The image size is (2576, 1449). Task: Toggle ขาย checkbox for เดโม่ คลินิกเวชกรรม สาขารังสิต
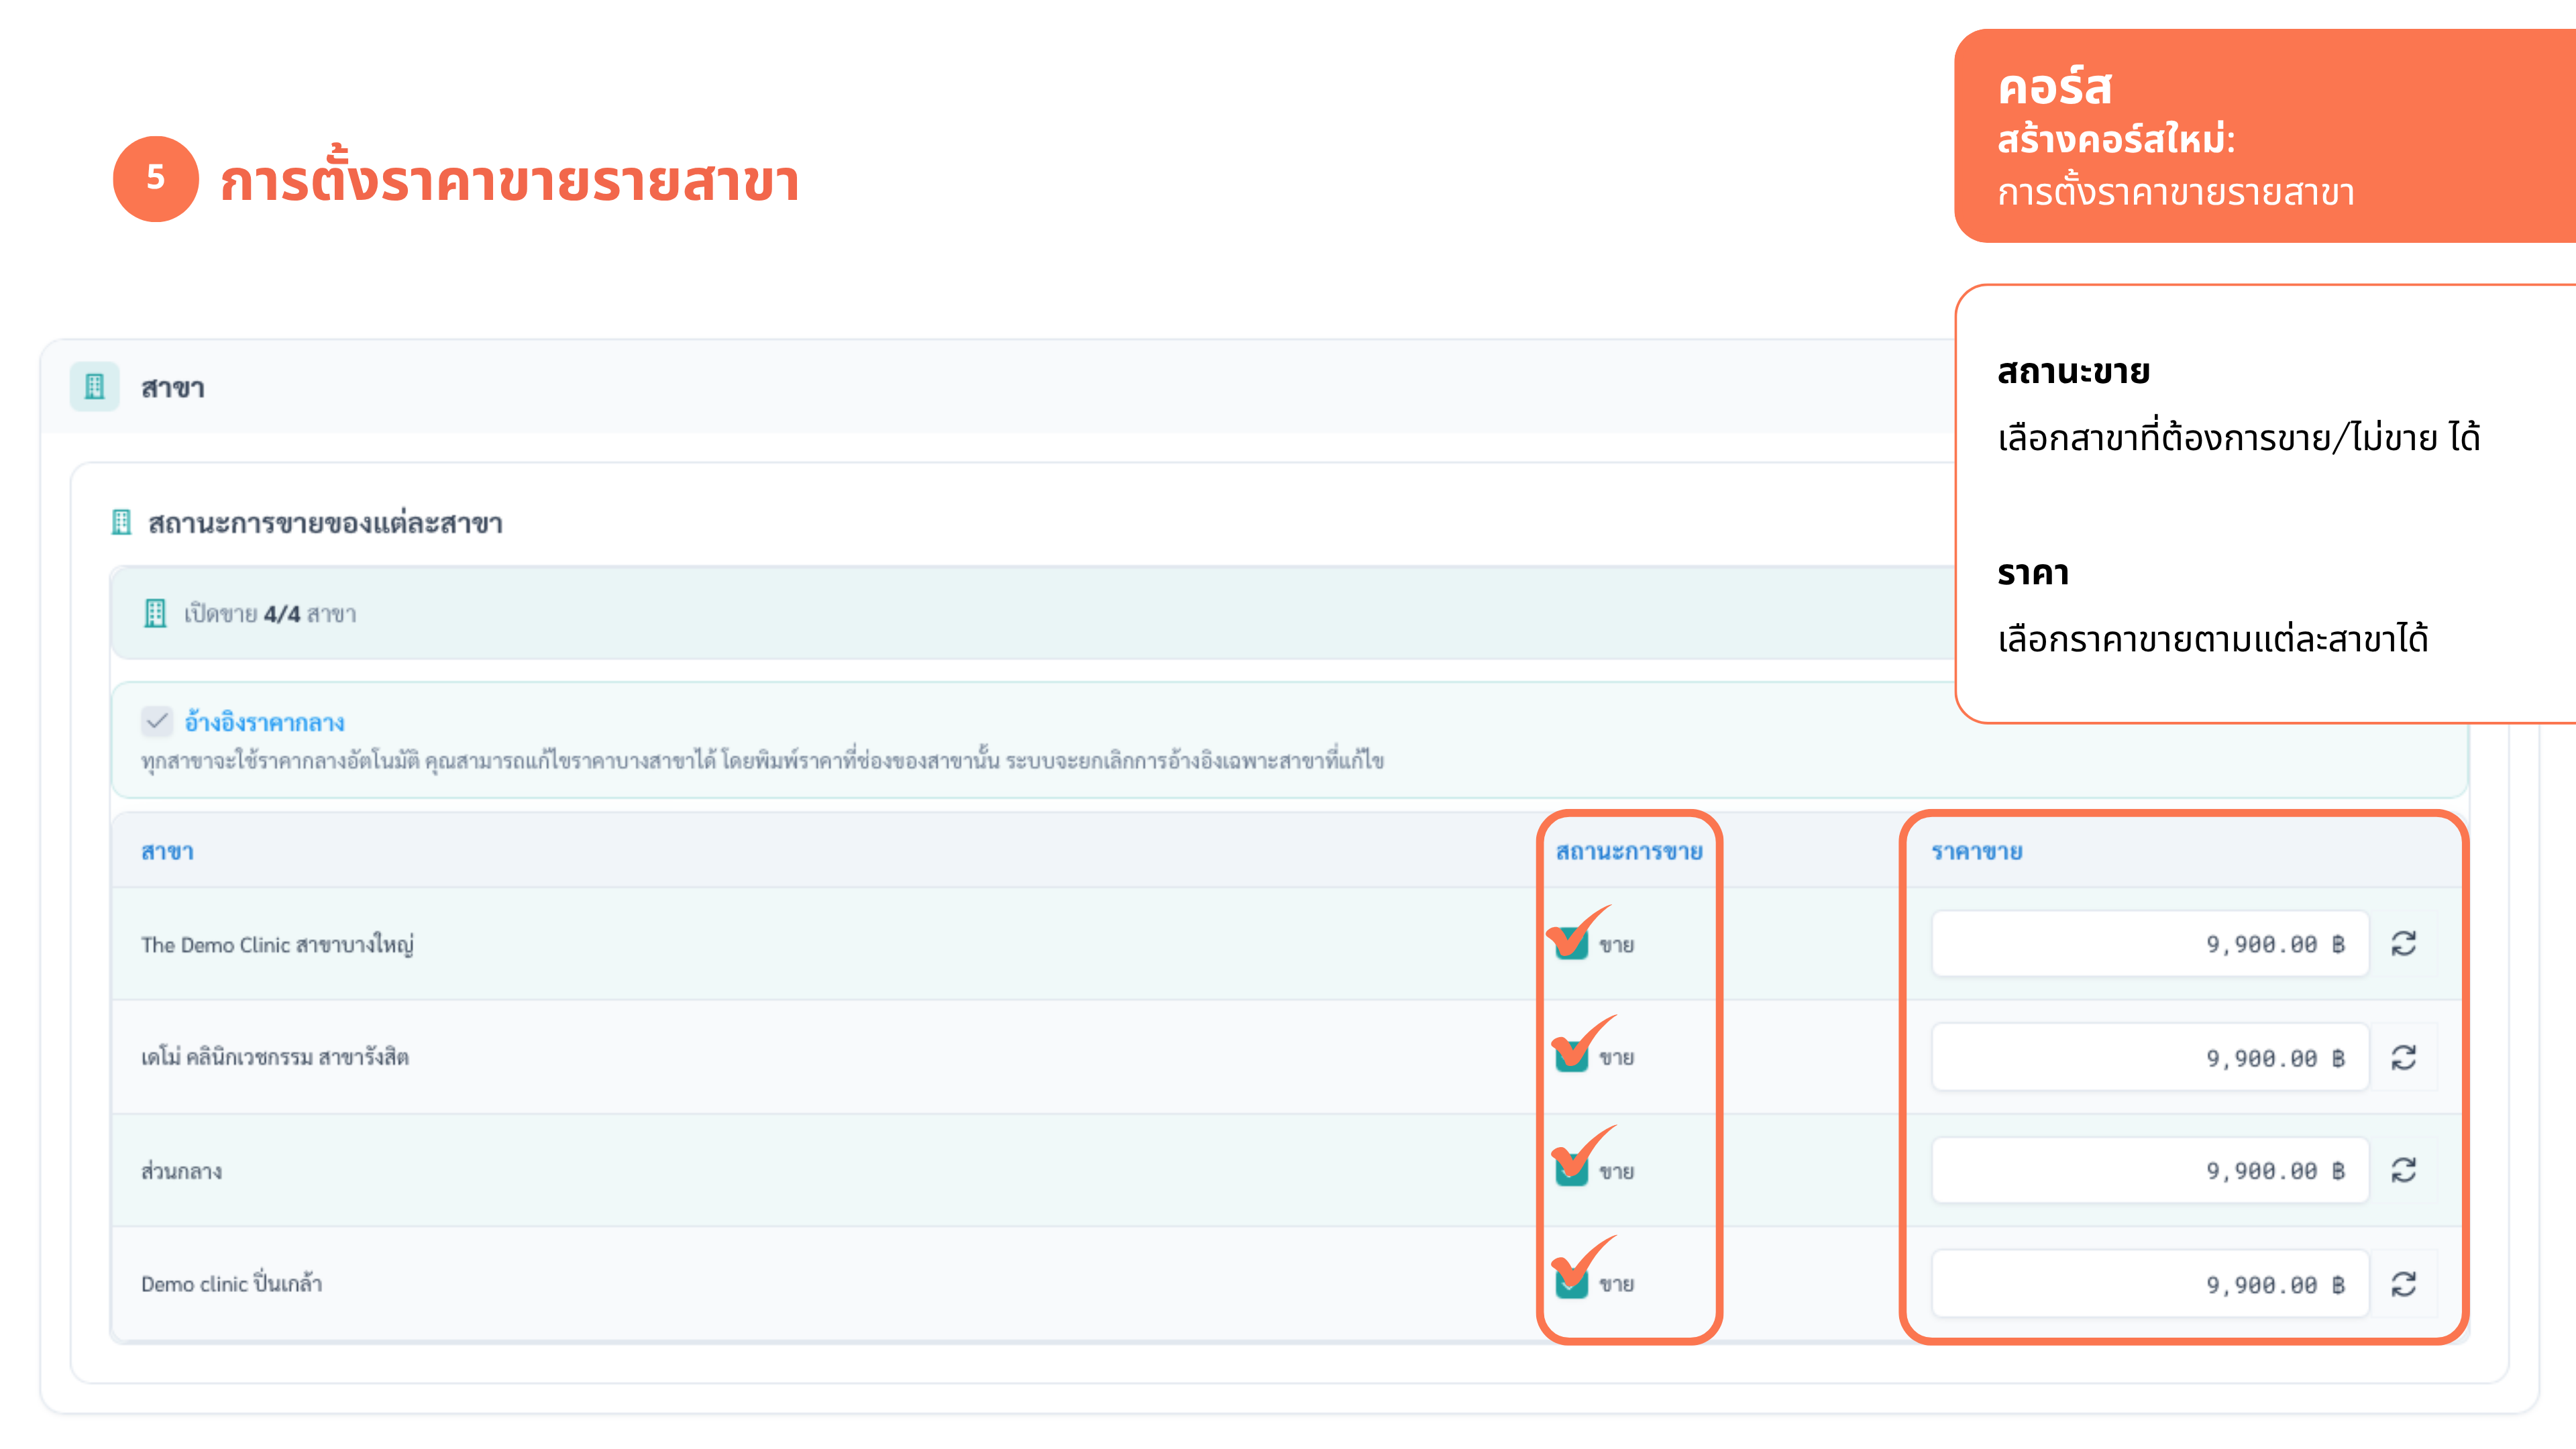pyautogui.click(x=1572, y=1057)
